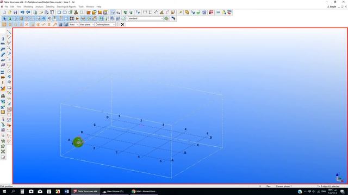Screen dimensions: 348x195
Task: Open the Drawings & Reports menu
Action: [x=66, y=7]
